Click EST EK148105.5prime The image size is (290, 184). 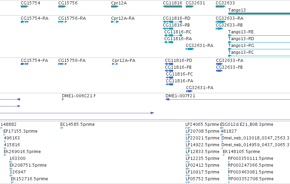click(224, 155)
